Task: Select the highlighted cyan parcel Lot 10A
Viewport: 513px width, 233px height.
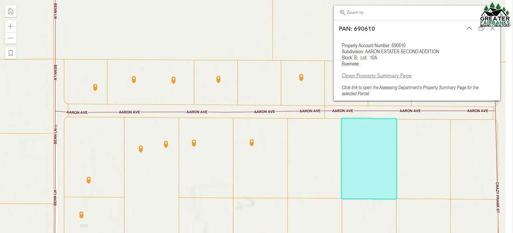Action: (369, 159)
